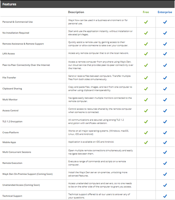Click the Multi Monitor feature label

(x=10, y=99)
